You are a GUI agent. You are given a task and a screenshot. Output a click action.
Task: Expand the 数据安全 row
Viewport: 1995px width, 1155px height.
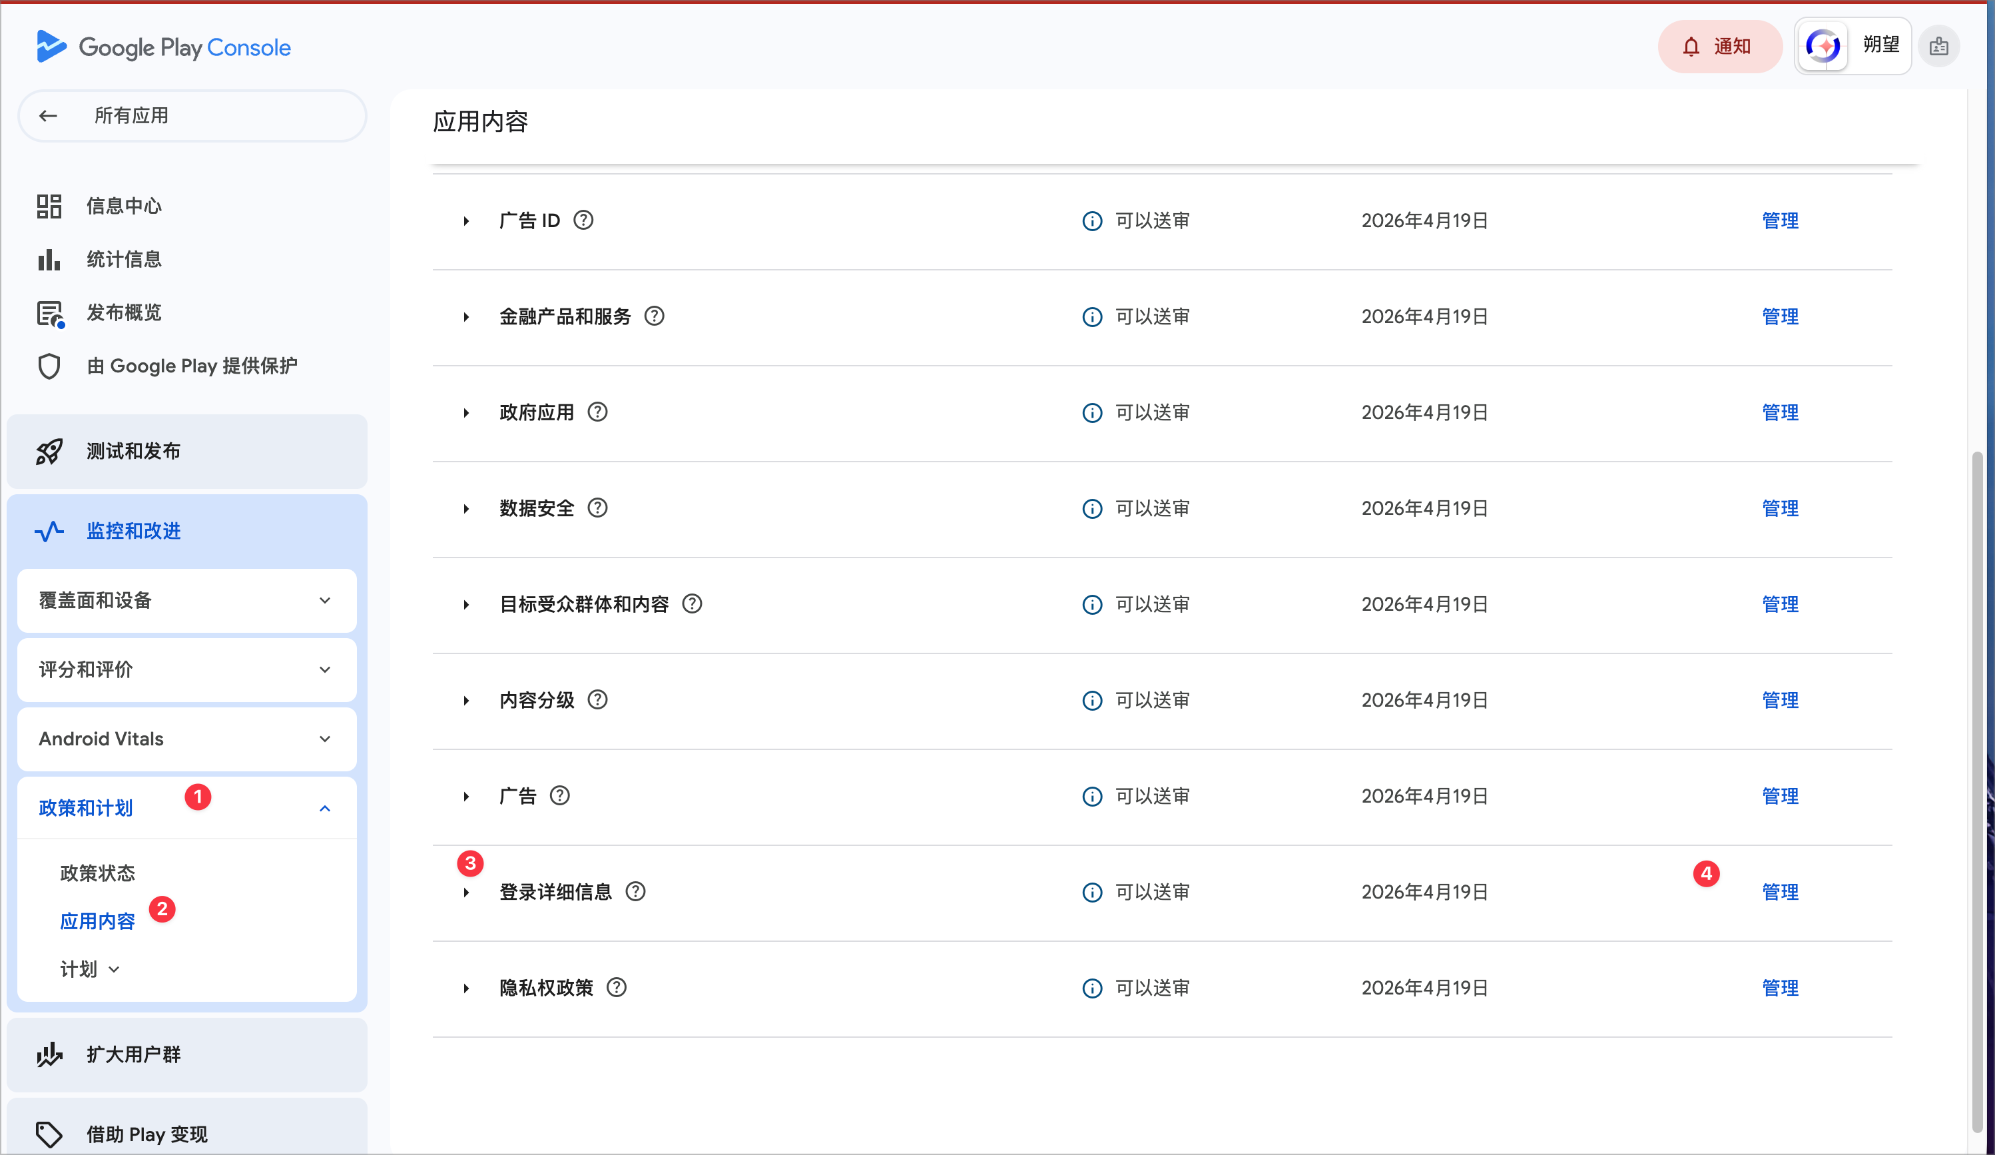466,508
